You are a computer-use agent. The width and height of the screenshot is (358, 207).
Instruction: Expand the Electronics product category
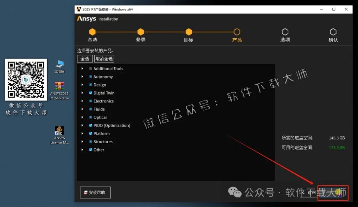82,101
